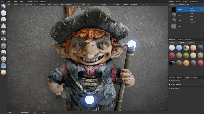Screen dimensions: 204x114
Task: Select the Decals layer thumbnail
Action: 174,9
